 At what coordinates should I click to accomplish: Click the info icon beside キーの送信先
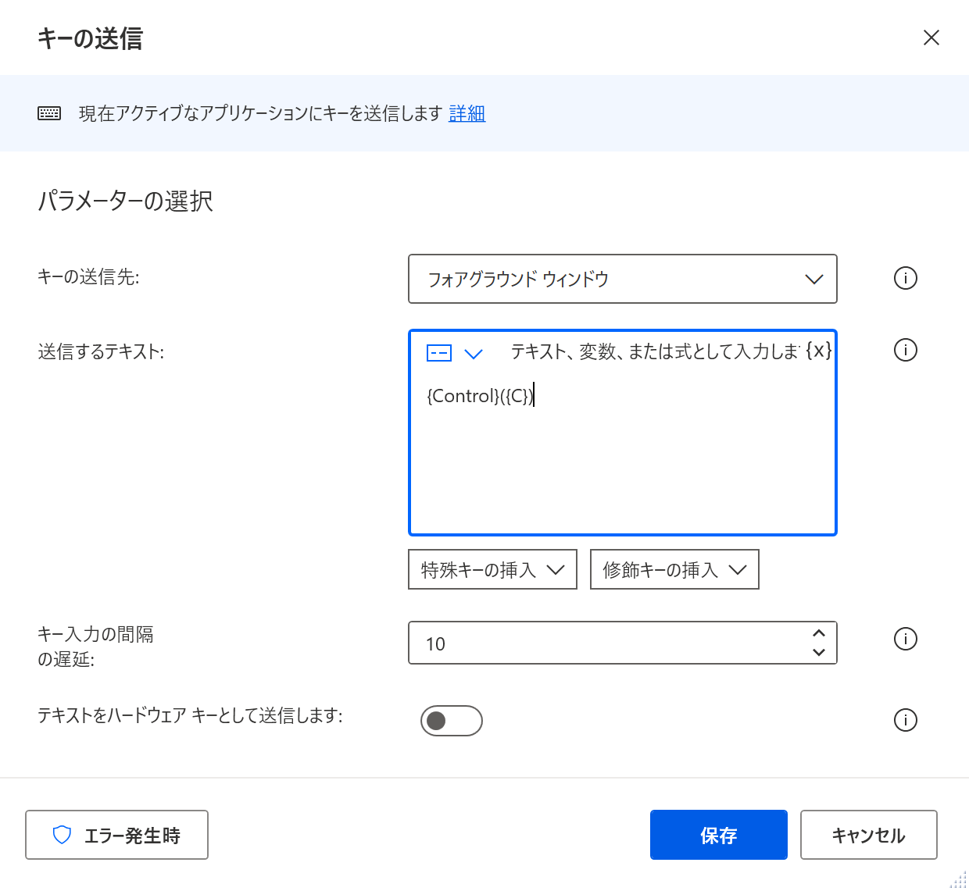905,278
